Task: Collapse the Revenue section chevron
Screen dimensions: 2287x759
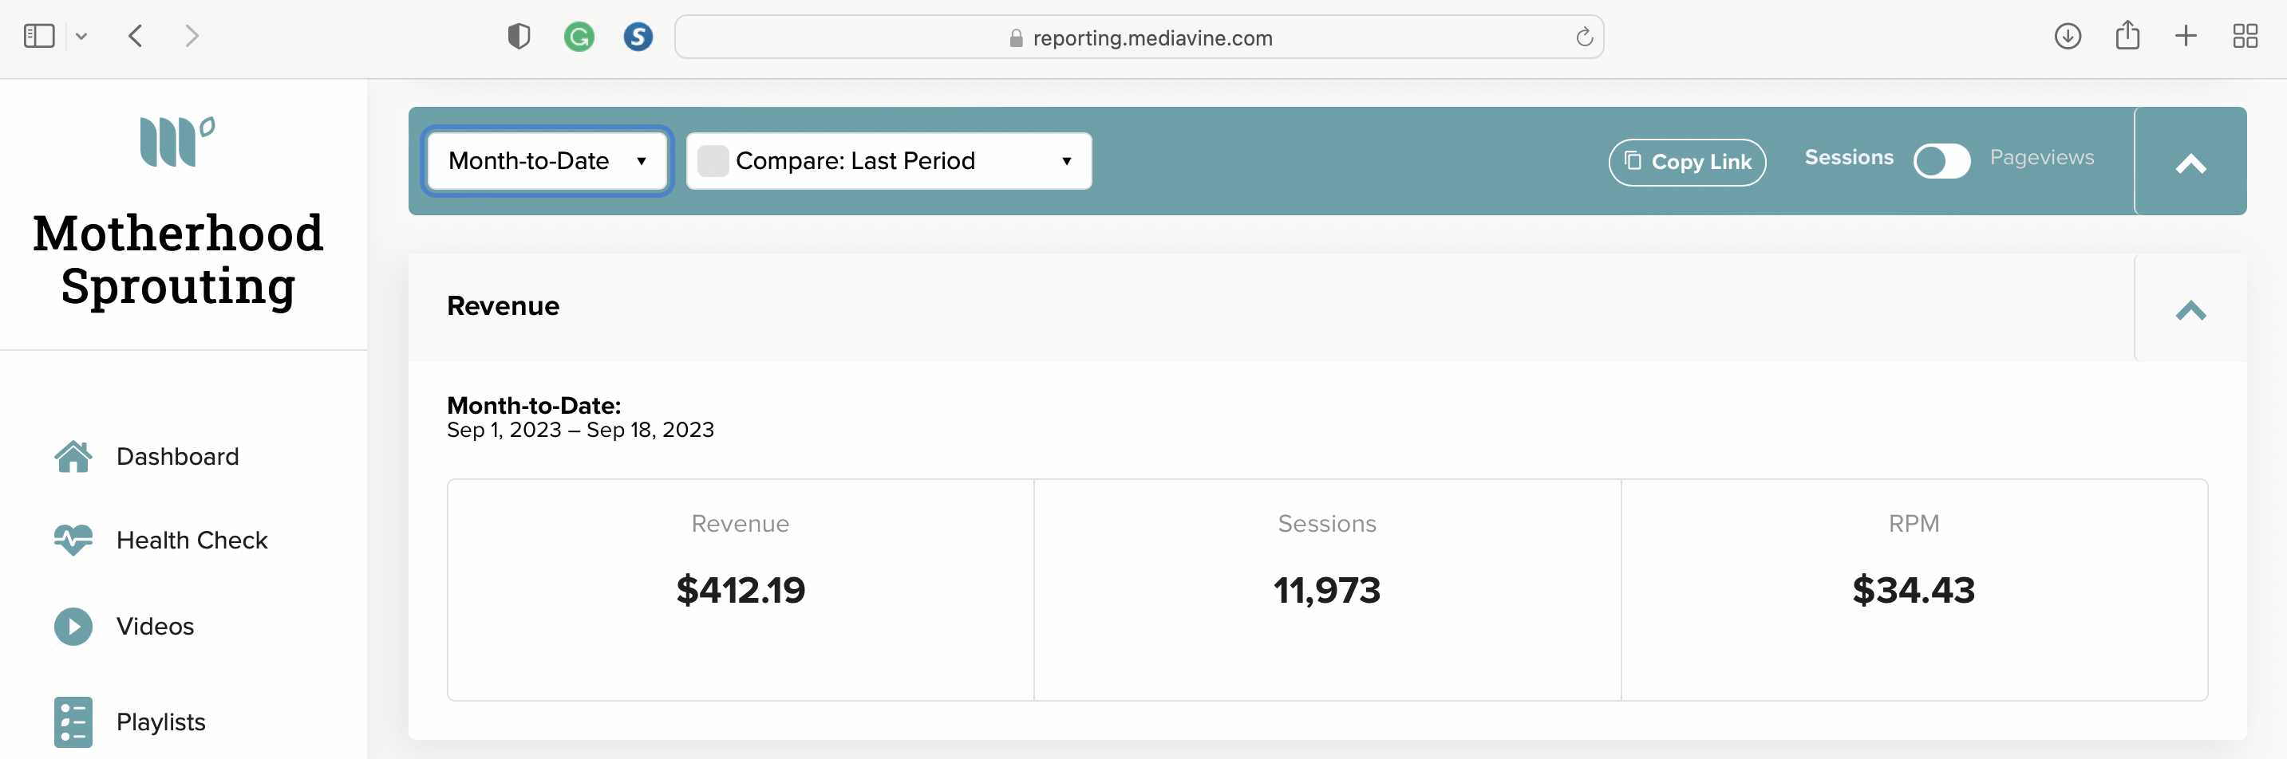Action: pyautogui.click(x=2190, y=309)
